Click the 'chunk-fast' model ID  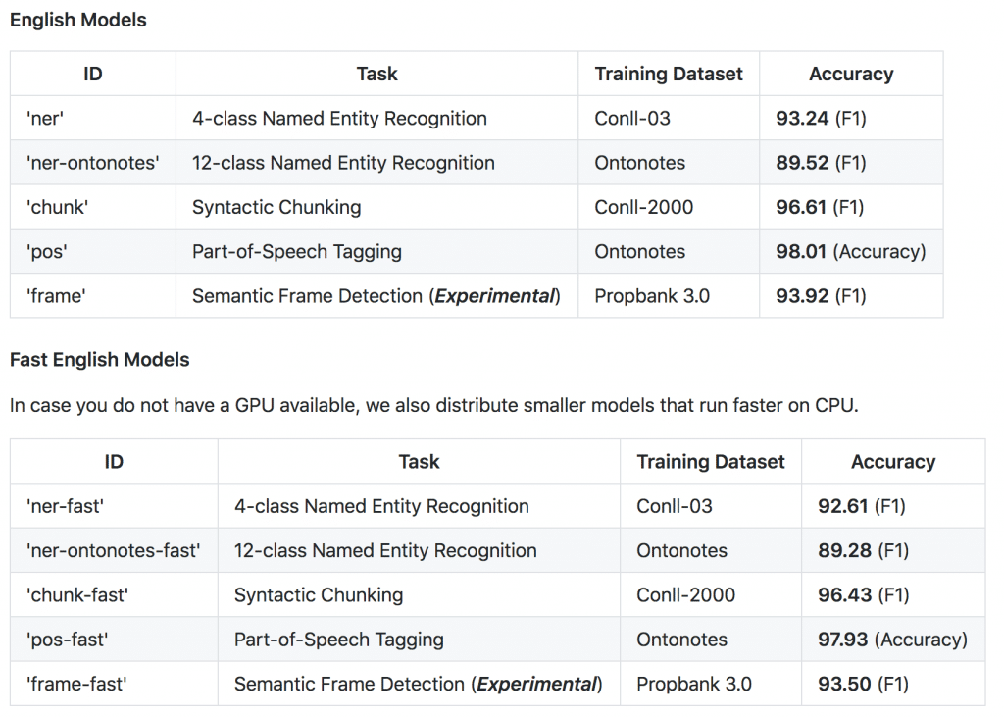pyautogui.click(x=76, y=595)
